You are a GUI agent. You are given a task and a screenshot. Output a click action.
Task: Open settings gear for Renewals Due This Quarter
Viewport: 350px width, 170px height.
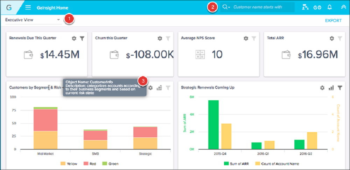(x=74, y=39)
